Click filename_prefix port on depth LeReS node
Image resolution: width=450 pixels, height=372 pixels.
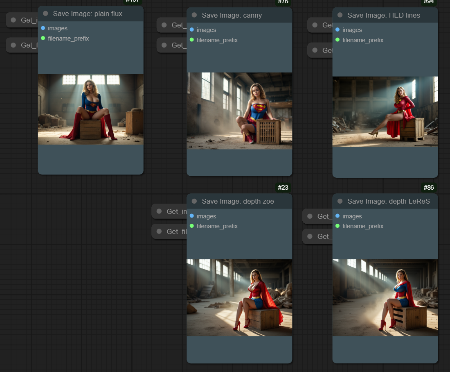pyautogui.click(x=337, y=226)
